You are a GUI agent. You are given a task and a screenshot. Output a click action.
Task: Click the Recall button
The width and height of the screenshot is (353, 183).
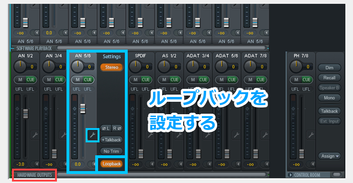click(330, 78)
